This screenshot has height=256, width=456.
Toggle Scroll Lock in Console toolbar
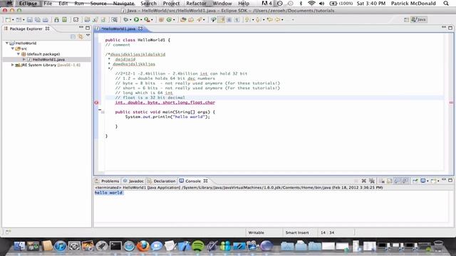[390, 181]
